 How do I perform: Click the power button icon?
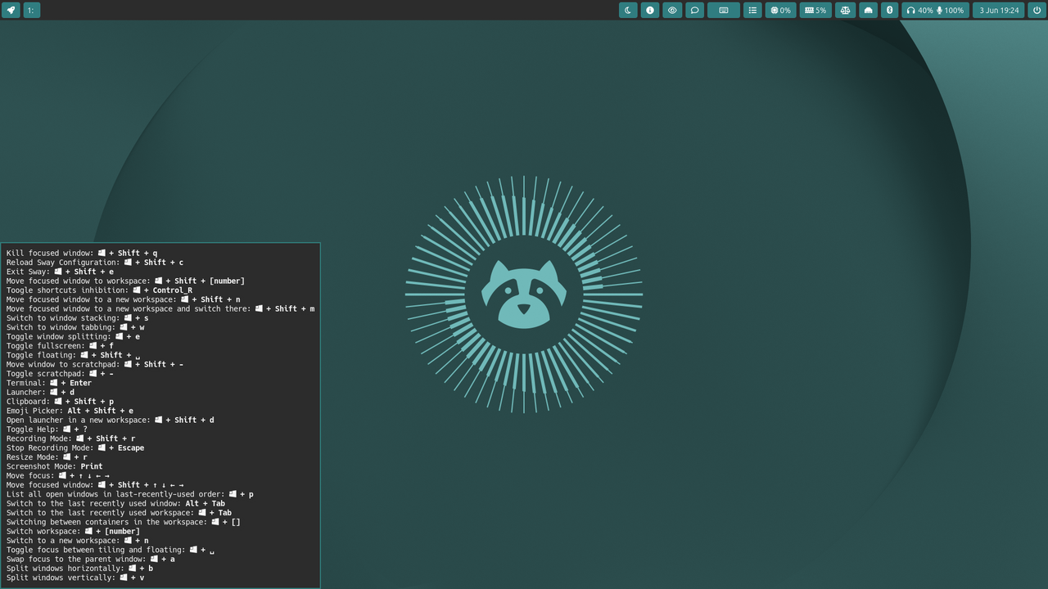[x=1037, y=11]
